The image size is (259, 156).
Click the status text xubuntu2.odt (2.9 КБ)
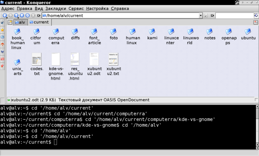click(x=33, y=100)
